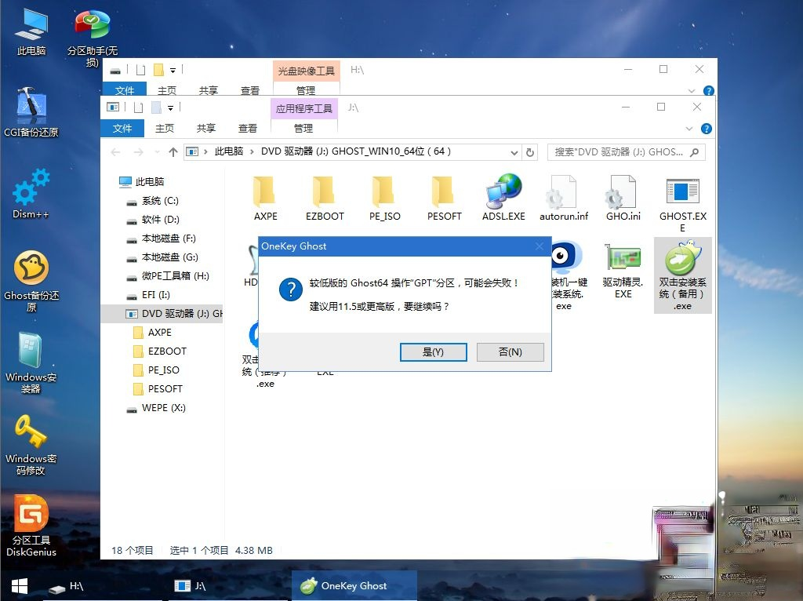The width and height of the screenshot is (803, 601).
Task: Open the PE_ISO folder in file list
Action: point(384,198)
